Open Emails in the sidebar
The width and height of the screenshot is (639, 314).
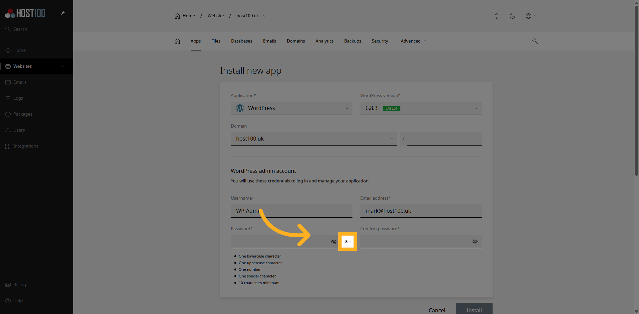coord(37,82)
